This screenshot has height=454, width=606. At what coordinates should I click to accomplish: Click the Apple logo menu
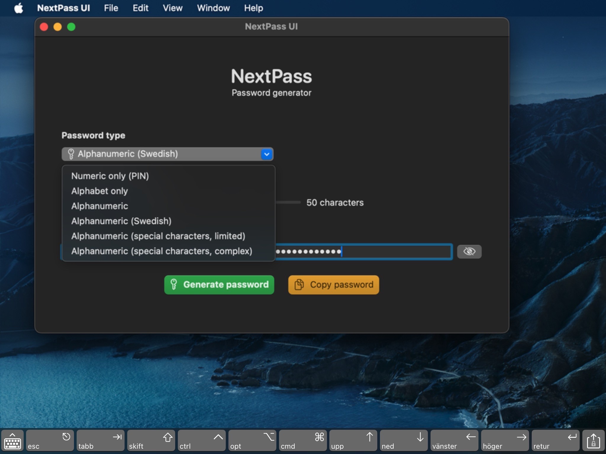coord(19,8)
